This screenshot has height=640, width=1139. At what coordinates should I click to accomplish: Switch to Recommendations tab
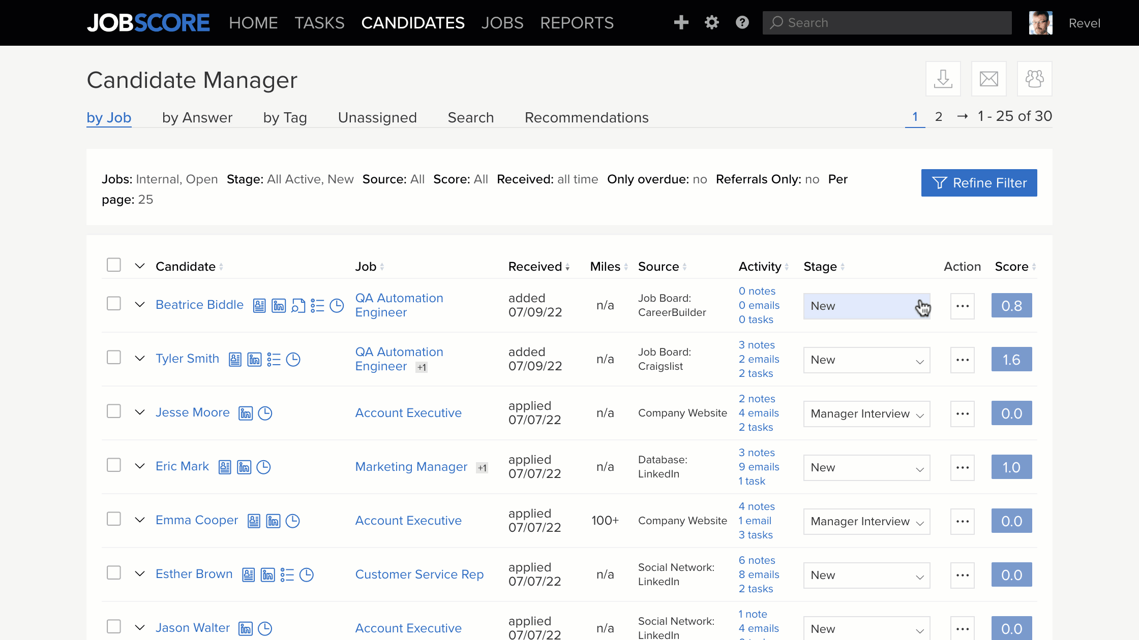586,117
